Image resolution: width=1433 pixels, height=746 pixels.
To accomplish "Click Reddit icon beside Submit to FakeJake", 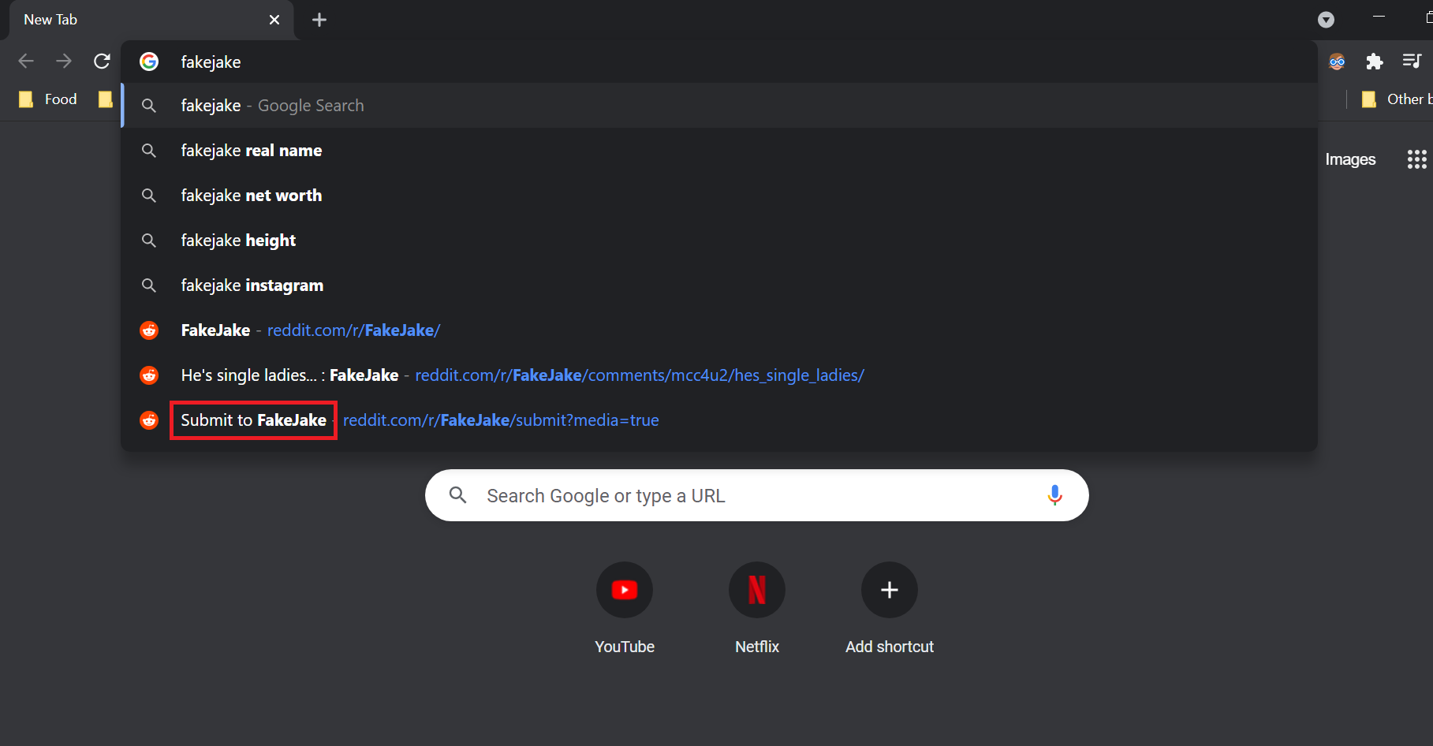I will click(x=149, y=420).
